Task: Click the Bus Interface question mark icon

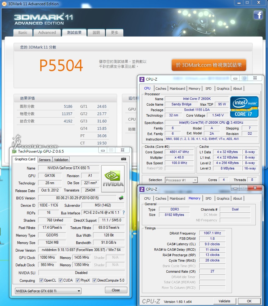Action: pos(123,213)
